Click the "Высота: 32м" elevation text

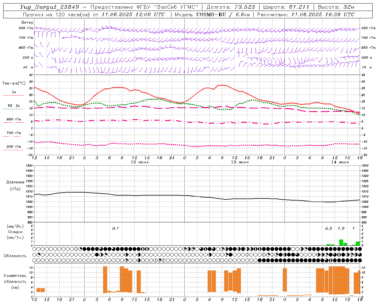pos(336,7)
